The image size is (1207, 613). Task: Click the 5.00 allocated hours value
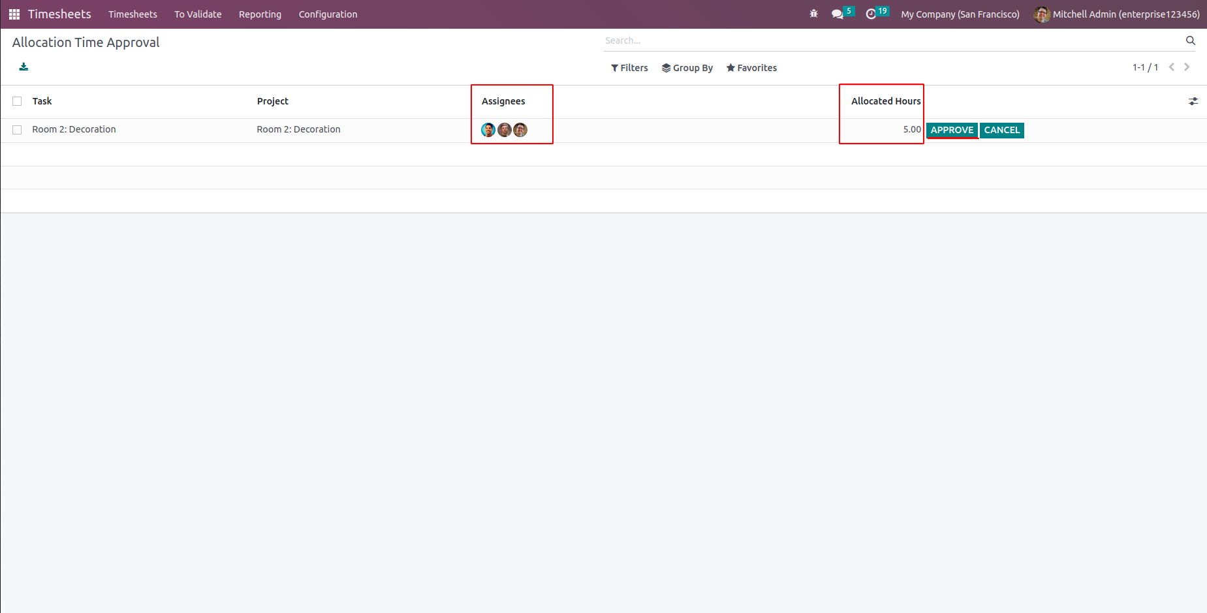(x=912, y=129)
